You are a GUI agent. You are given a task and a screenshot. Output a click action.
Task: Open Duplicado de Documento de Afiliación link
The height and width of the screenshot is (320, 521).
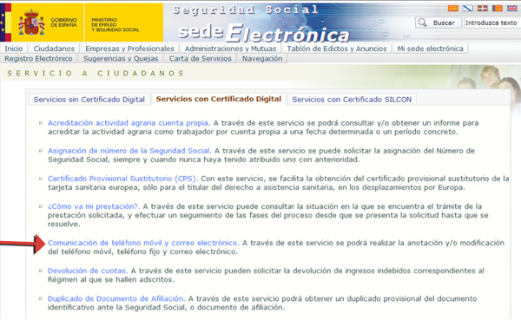(116, 298)
